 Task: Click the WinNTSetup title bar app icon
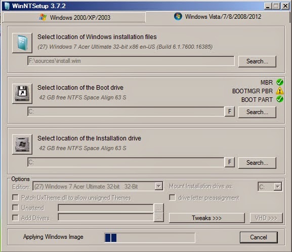point(7,6)
